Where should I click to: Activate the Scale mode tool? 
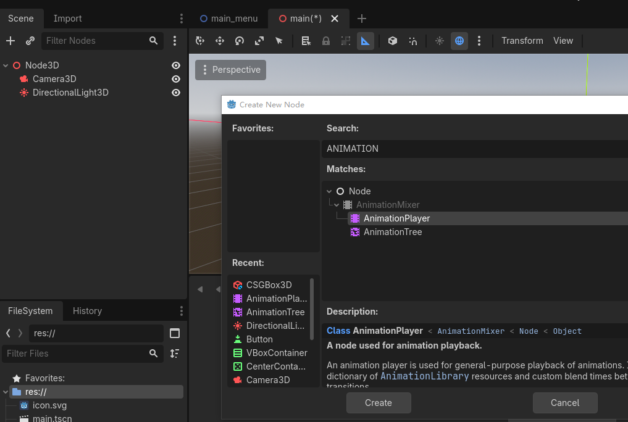point(259,41)
